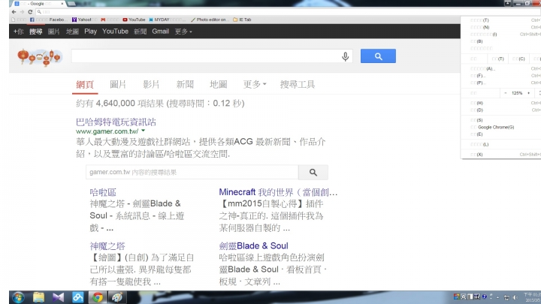
Task: Open a new tab next to Google tab
Action: 72,4
